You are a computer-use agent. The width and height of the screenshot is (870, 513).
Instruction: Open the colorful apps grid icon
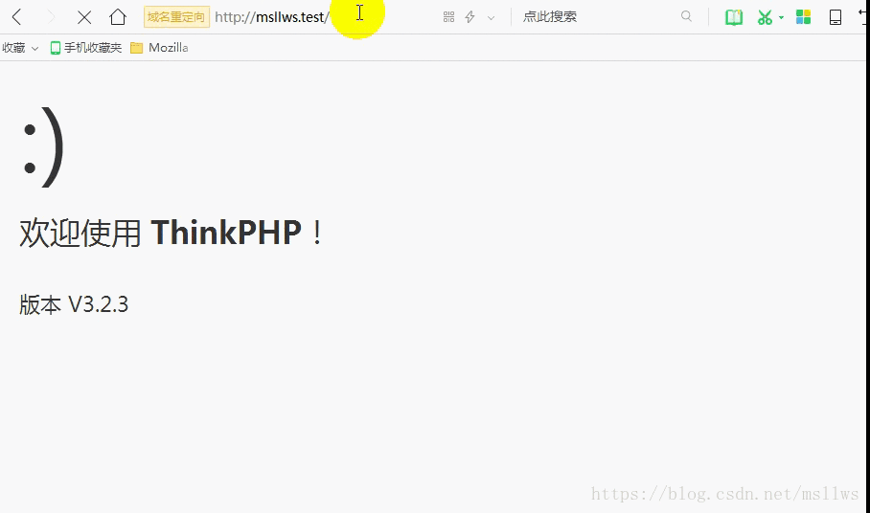[804, 17]
